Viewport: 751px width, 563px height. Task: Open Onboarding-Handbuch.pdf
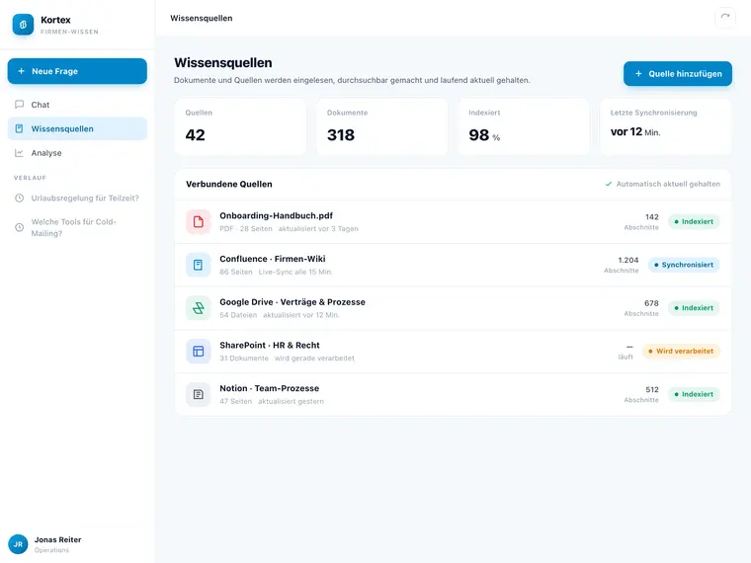[x=276, y=216]
